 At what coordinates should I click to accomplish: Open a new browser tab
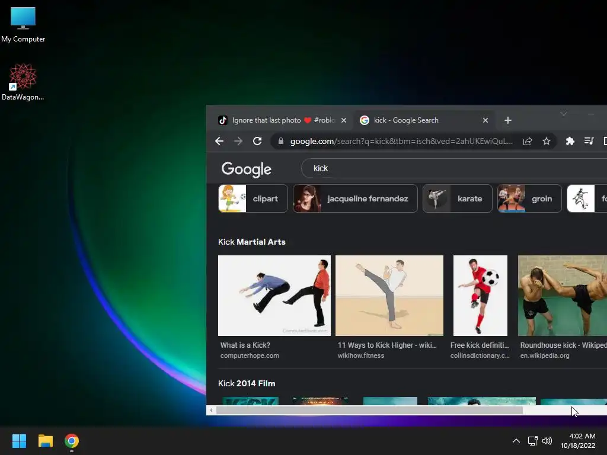tap(508, 120)
